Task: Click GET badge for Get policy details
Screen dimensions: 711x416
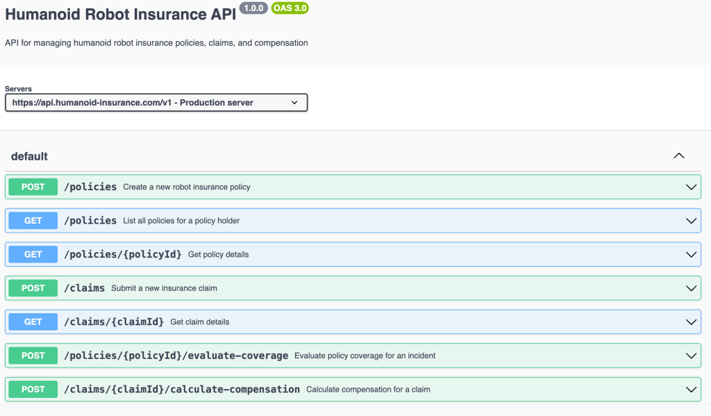Action: coord(33,254)
